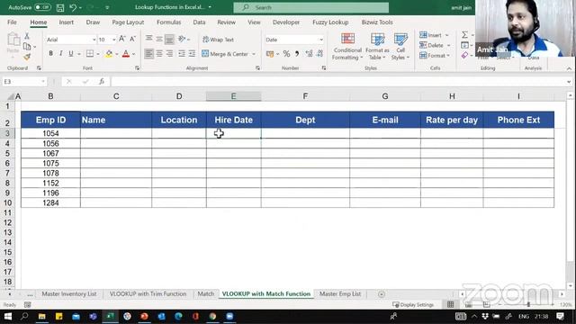Click the Undo arrow
Image resolution: width=576 pixels, height=324 pixels.
(x=73, y=7)
